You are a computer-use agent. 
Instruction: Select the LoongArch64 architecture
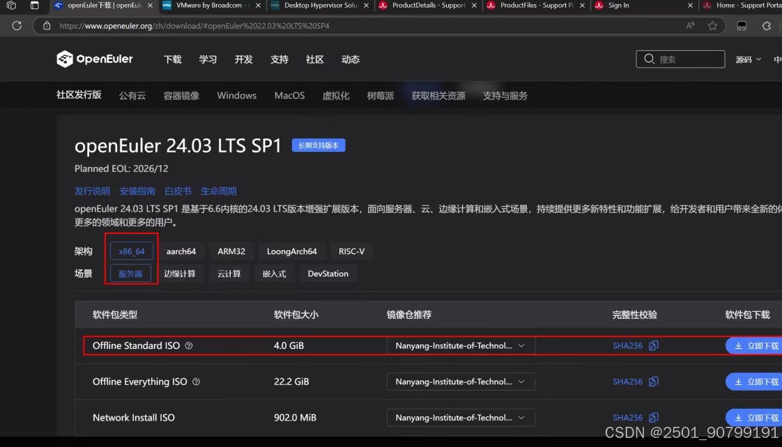[292, 251]
